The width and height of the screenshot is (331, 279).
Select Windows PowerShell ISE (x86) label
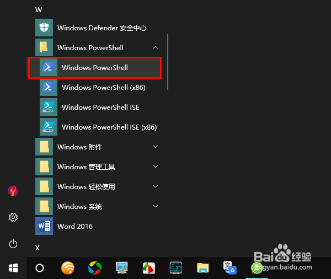coord(109,127)
